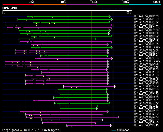
Task: Click the yellow query gap marker in the legend
Action: [21, 130]
